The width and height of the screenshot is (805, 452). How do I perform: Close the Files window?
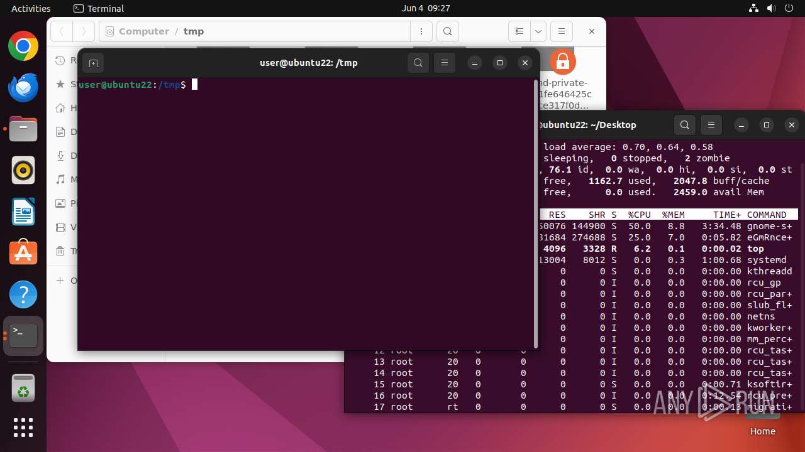pos(592,31)
